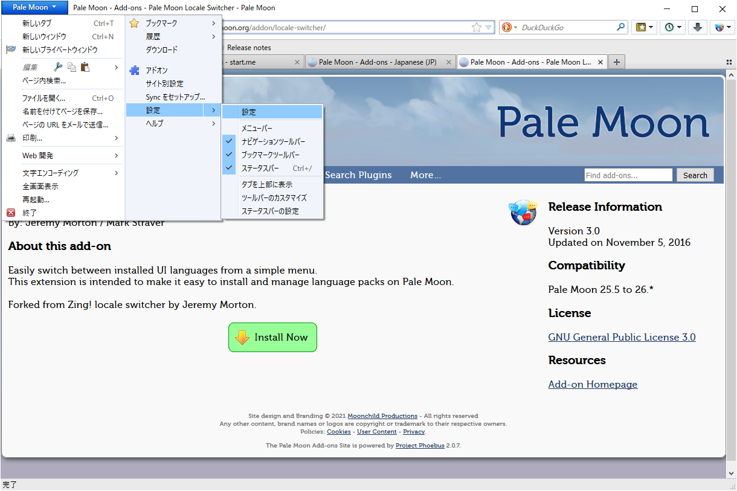Expand the 印刷 submenu
The width and height of the screenshot is (737, 491).
[x=63, y=138]
